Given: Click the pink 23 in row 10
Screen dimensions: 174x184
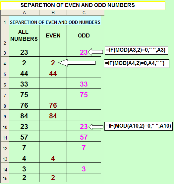Looking at the screenshot, I should point(84,127).
